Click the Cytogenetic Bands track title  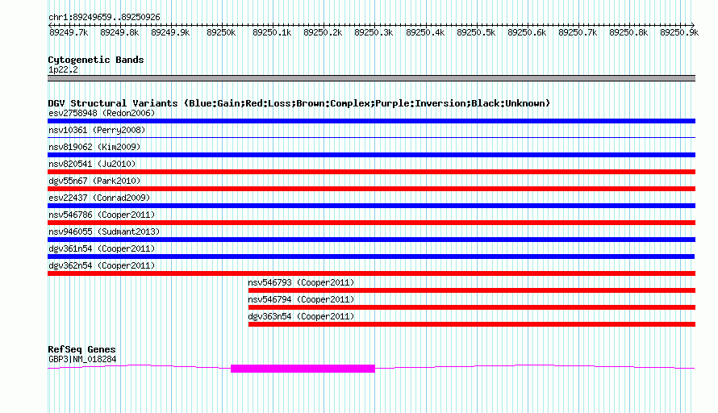[96, 60]
